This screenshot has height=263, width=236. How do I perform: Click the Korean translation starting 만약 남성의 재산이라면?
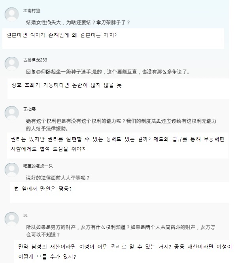coord(125,252)
